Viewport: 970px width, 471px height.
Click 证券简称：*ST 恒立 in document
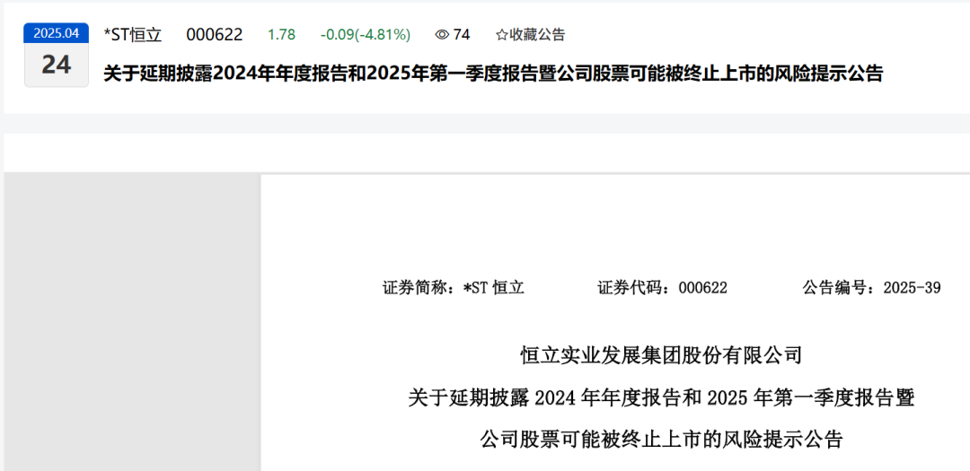coord(454,287)
